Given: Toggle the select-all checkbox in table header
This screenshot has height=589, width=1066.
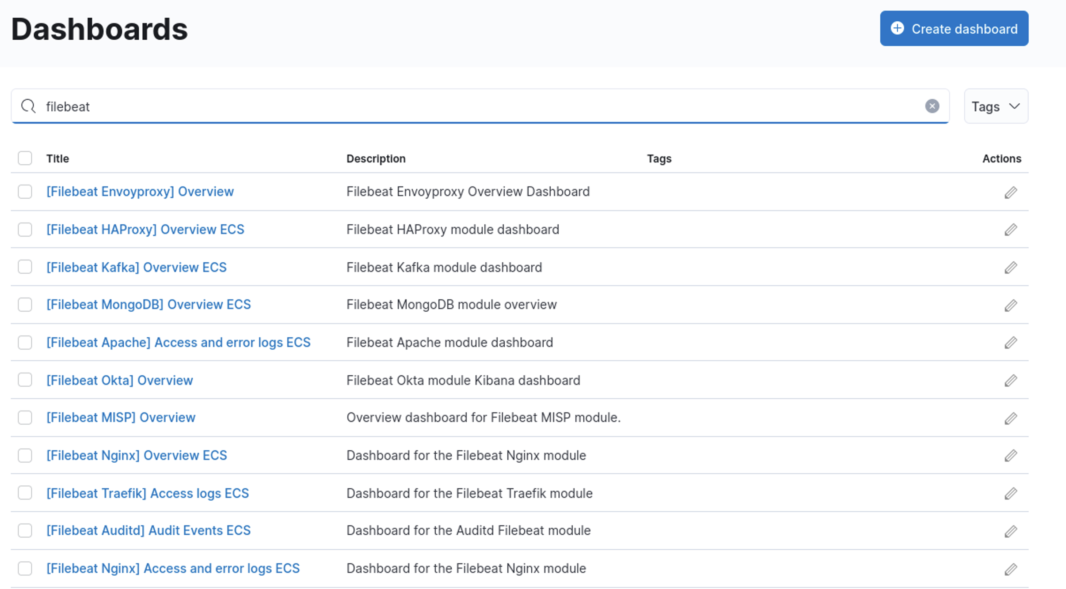Looking at the screenshot, I should point(25,158).
